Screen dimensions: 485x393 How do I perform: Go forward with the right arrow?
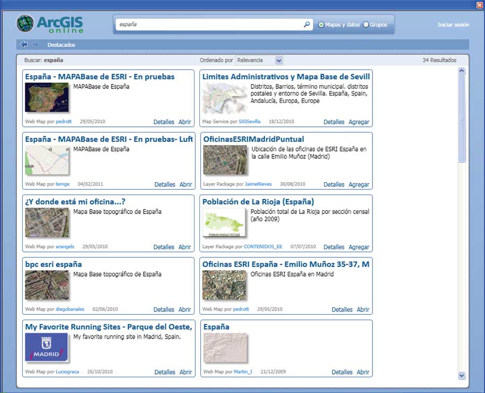36,44
